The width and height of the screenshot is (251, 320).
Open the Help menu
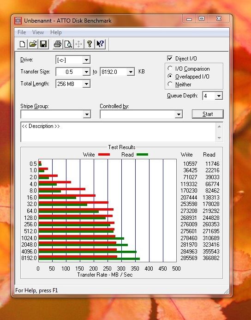56,32
